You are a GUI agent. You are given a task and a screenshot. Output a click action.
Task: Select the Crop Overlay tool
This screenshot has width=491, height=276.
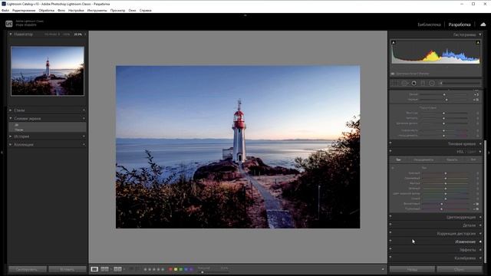395,84
